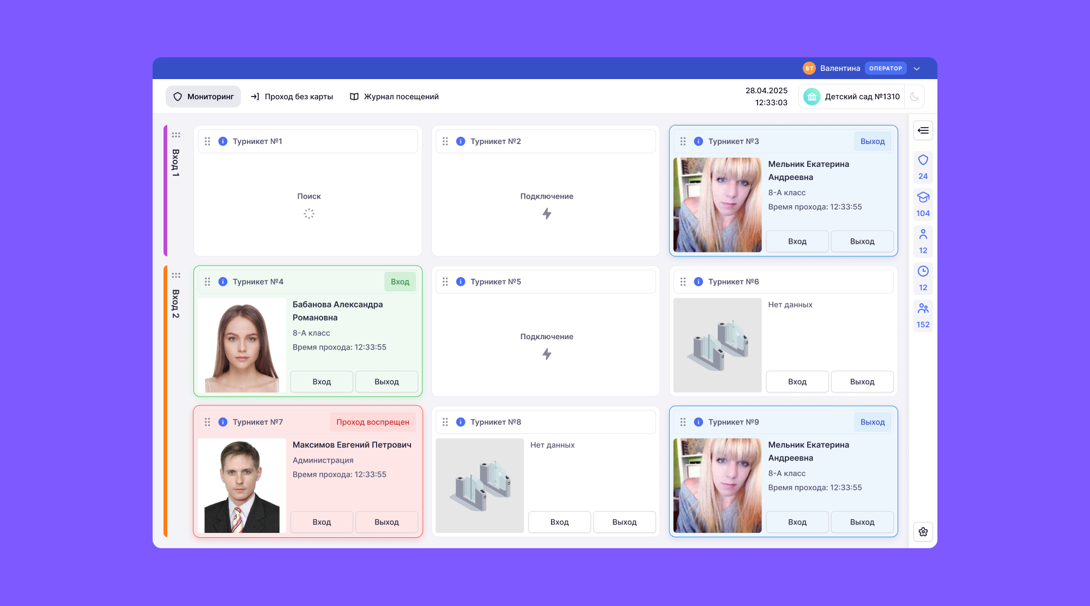Click info icon for Турникет №5
The width and height of the screenshot is (1090, 606).
tap(461, 282)
